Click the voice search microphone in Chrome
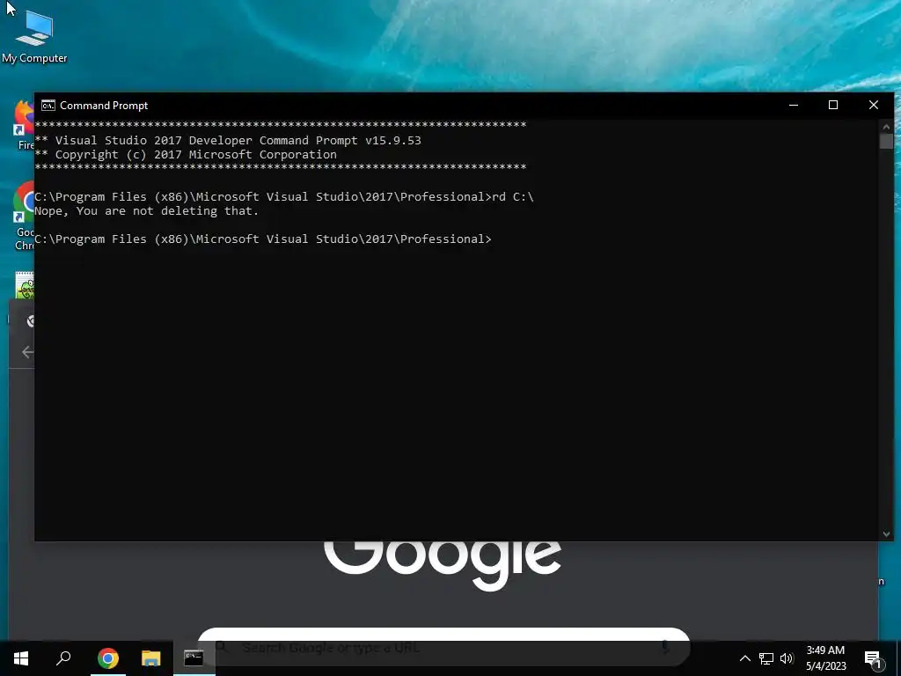This screenshot has height=676, width=901. coord(665,647)
